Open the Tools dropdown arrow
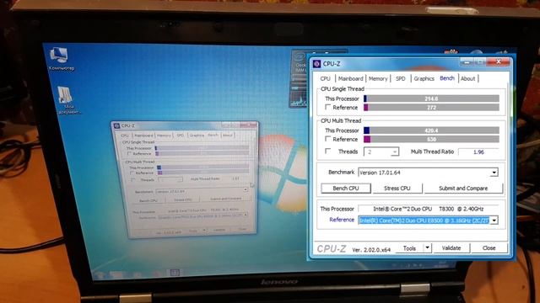The image size is (540, 303). [x=427, y=247]
